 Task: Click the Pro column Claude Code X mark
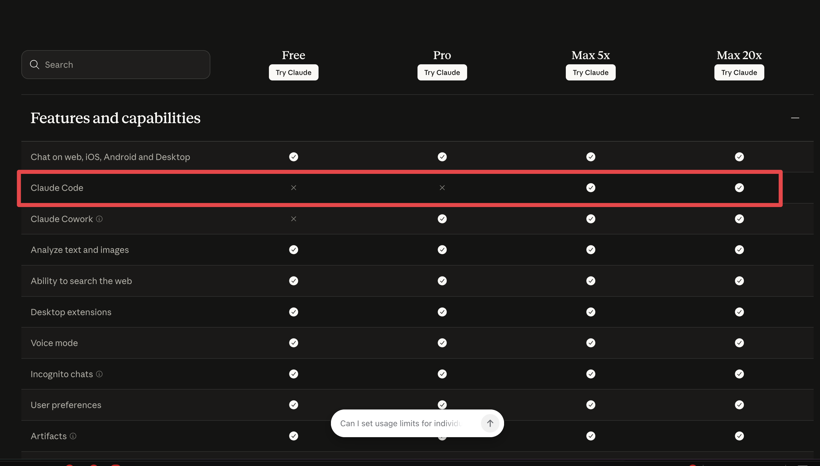tap(442, 188)
